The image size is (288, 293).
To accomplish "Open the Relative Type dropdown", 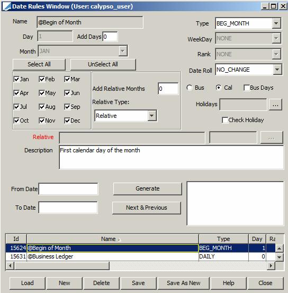I will [x=152, y=116].
